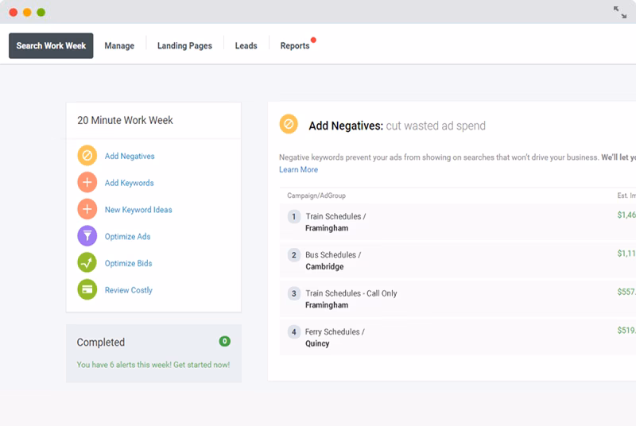Screen dimensions: 636x426
Task: Switch to the Manage tab
Action: click(x=119, y=46)
